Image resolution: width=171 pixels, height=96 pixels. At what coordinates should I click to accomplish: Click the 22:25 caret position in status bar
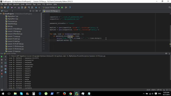(148, 90)
